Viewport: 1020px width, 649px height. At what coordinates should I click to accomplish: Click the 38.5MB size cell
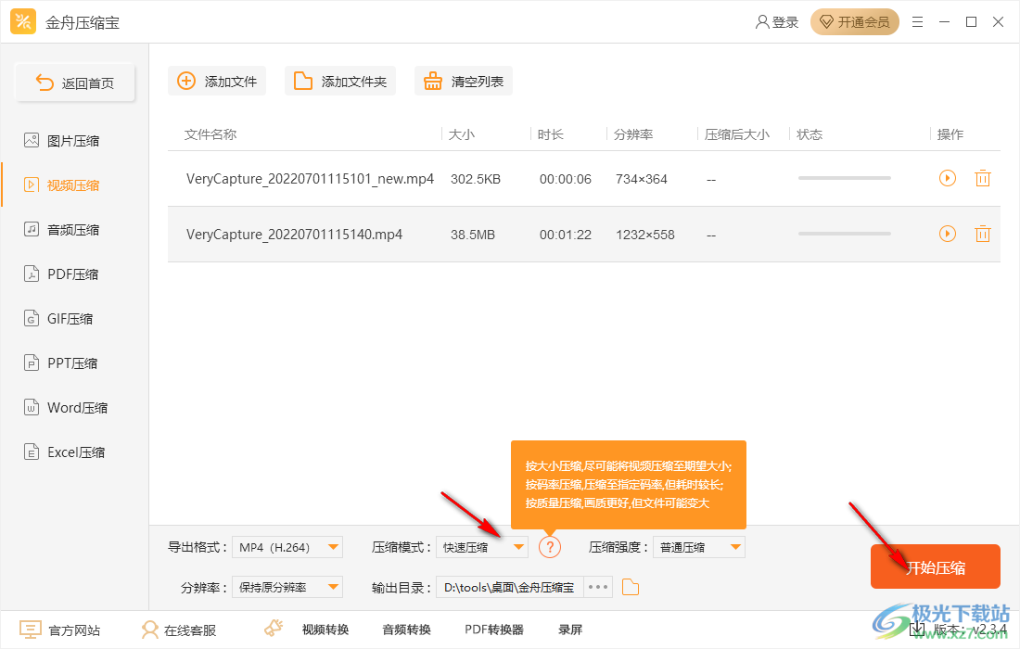[473, 235]
